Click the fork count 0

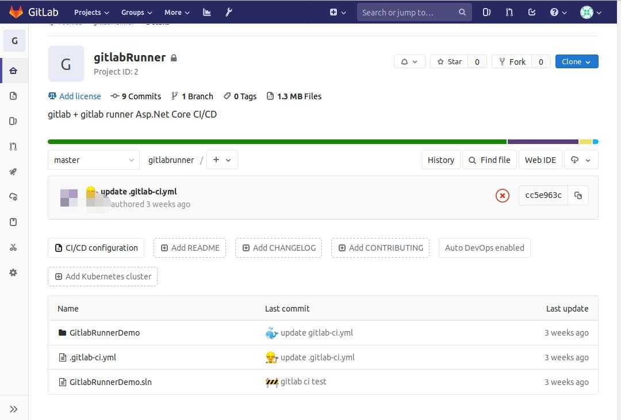click(541, 61)
